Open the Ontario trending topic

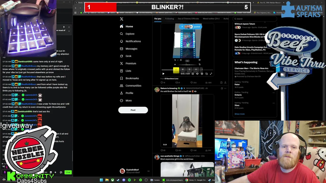pyautogui.click(x=238, y=95)
